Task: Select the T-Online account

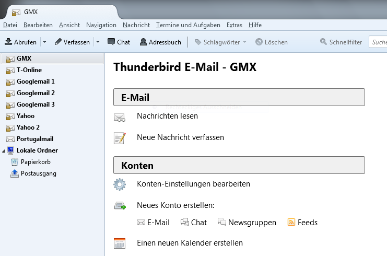Action: tap(52, 70)
